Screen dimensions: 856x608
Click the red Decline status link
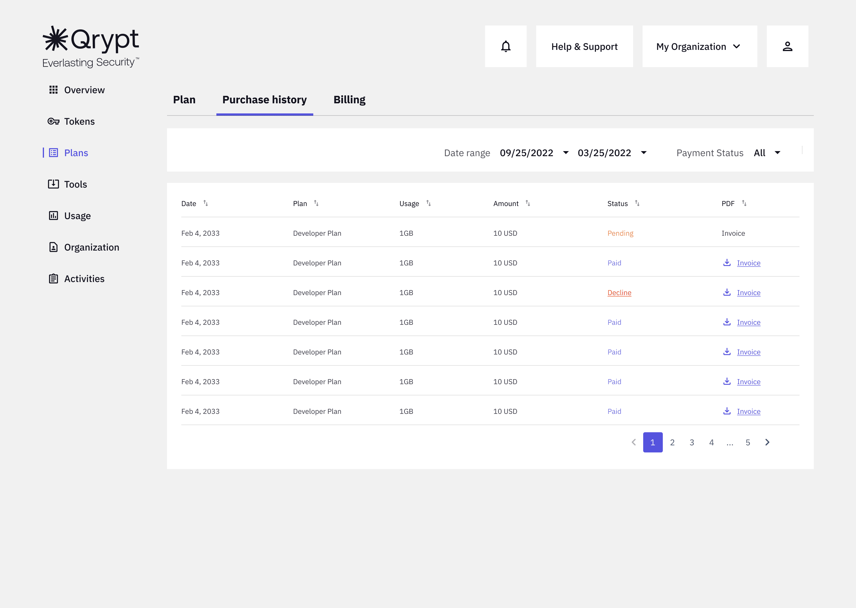(619, 293)
